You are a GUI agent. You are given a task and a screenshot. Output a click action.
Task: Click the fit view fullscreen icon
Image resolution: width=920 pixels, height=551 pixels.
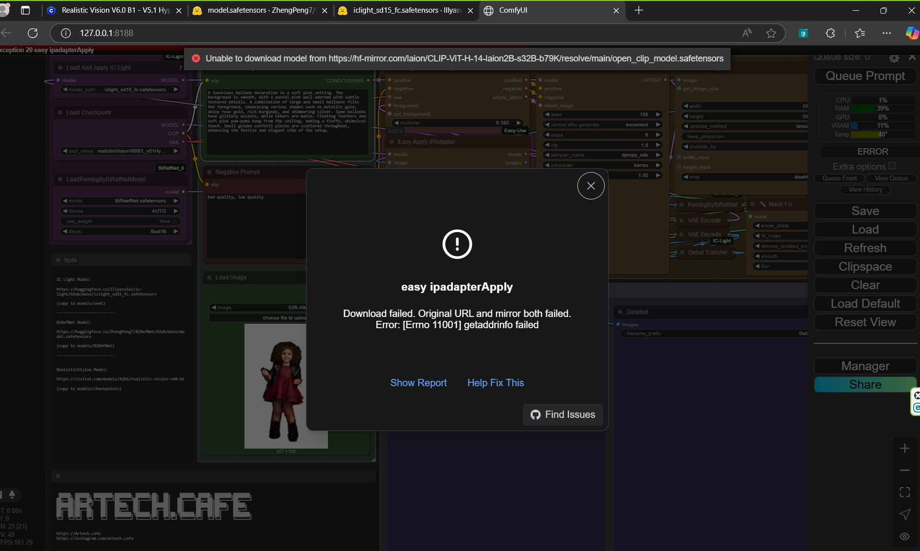[x=904, y=492]
